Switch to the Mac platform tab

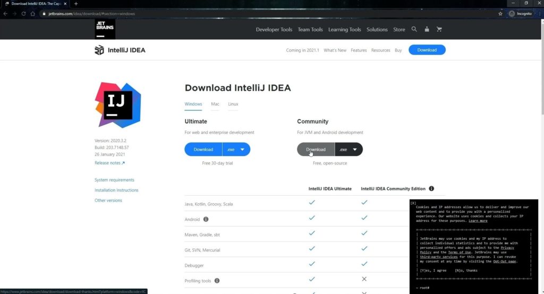pyautogui.click(x=215, y=104)
